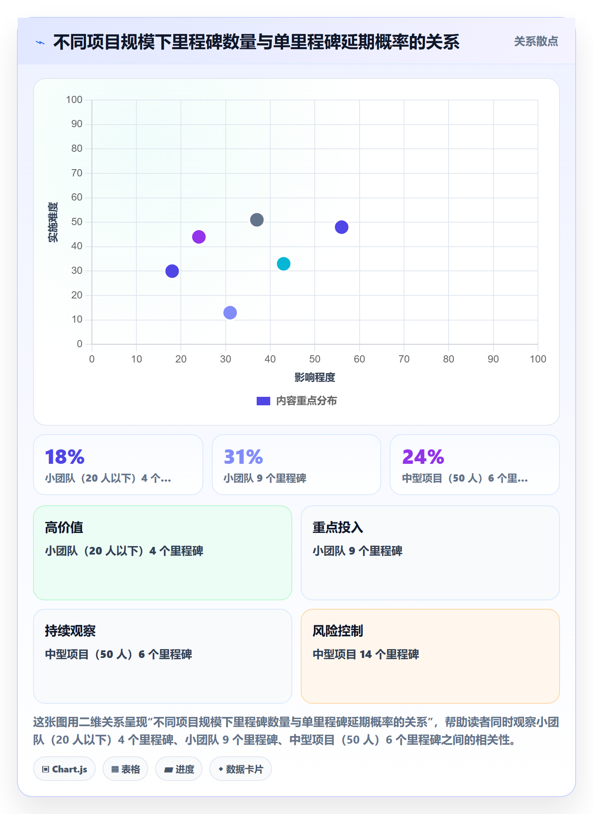This screenshot has width=593, height=814.
Task: Click the 表格 tag chip
Action: pyautogui.click(x=125, y=769)
